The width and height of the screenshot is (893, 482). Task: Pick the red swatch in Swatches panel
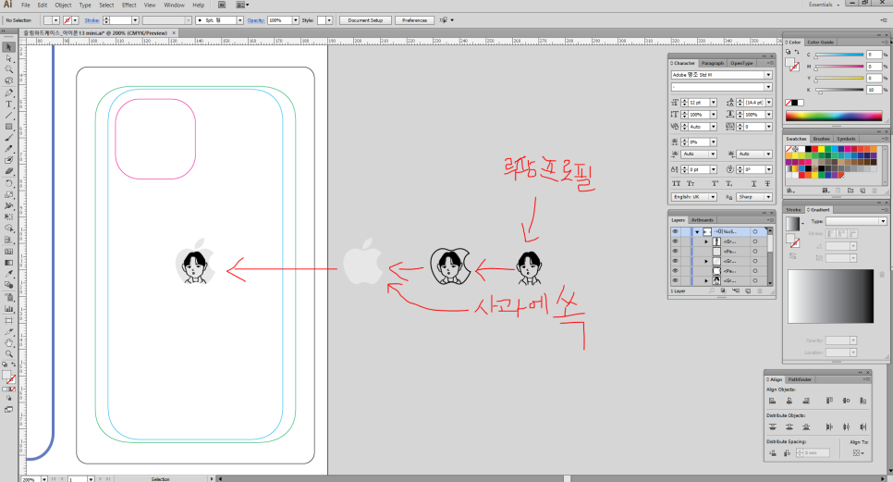(814, 149)
